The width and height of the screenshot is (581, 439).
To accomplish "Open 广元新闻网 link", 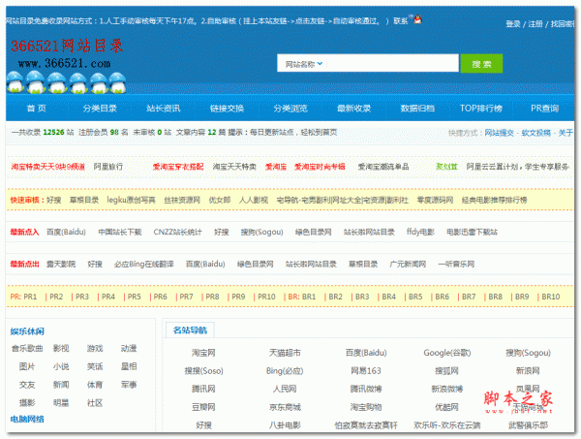I will tap(408, 264).
